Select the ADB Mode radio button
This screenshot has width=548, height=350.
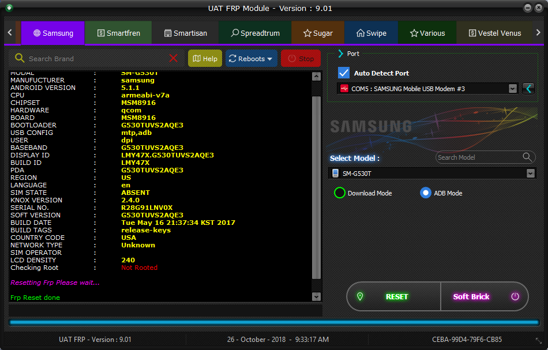tap(425, 193)
